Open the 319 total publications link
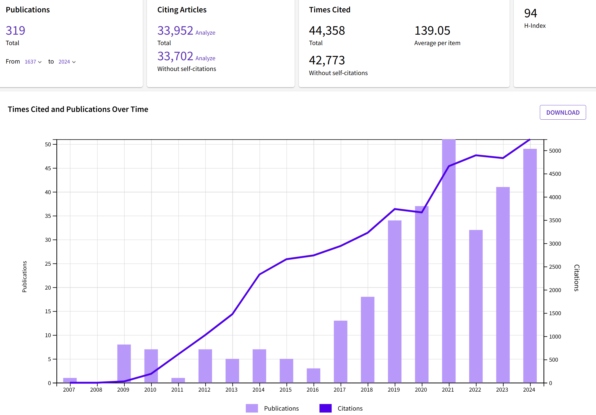The image size is (596, 415). pos(15,31)
